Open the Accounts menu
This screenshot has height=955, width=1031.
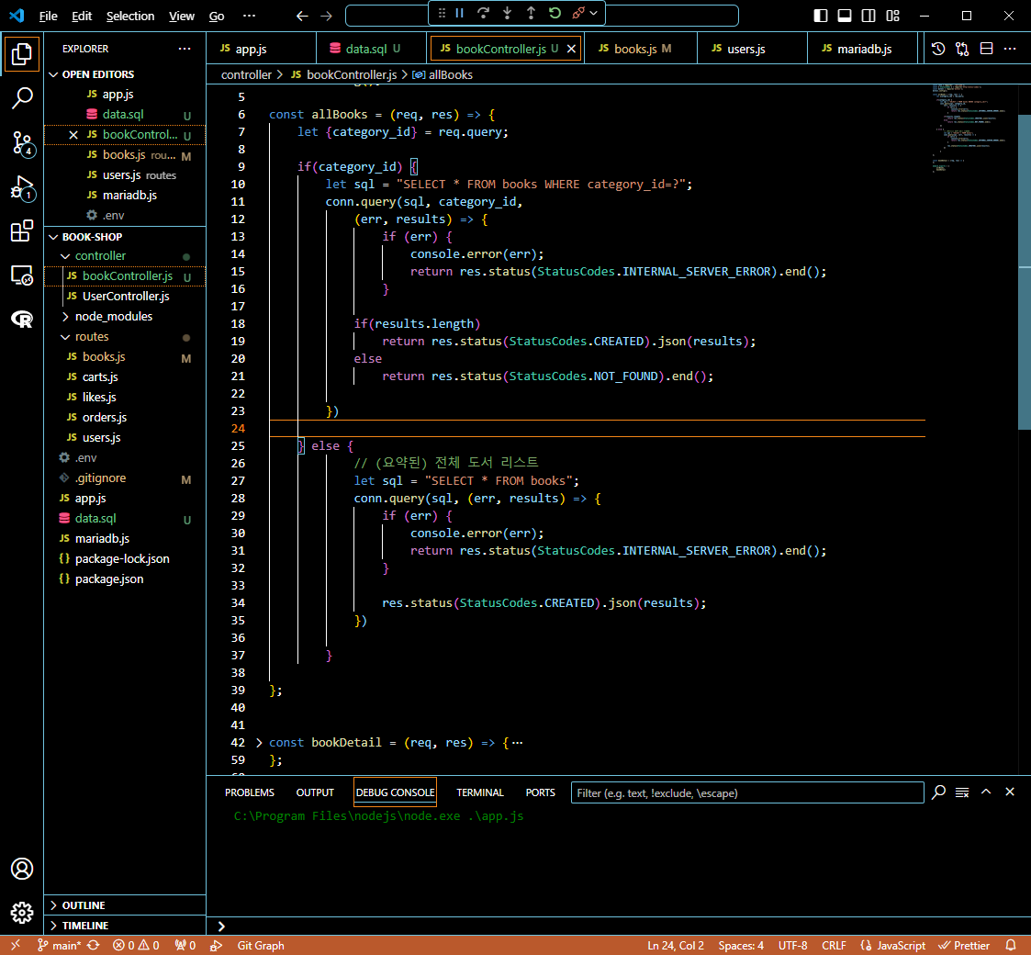pyautogui.click(x=22, y=869)
